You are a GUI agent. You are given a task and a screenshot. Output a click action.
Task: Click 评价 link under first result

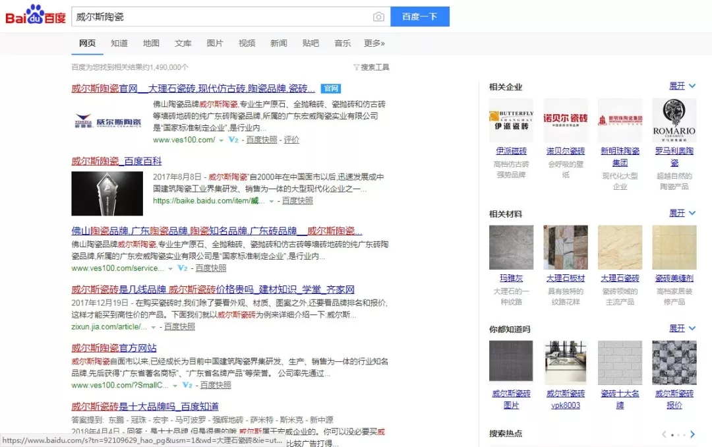click(x=291, y=140)
